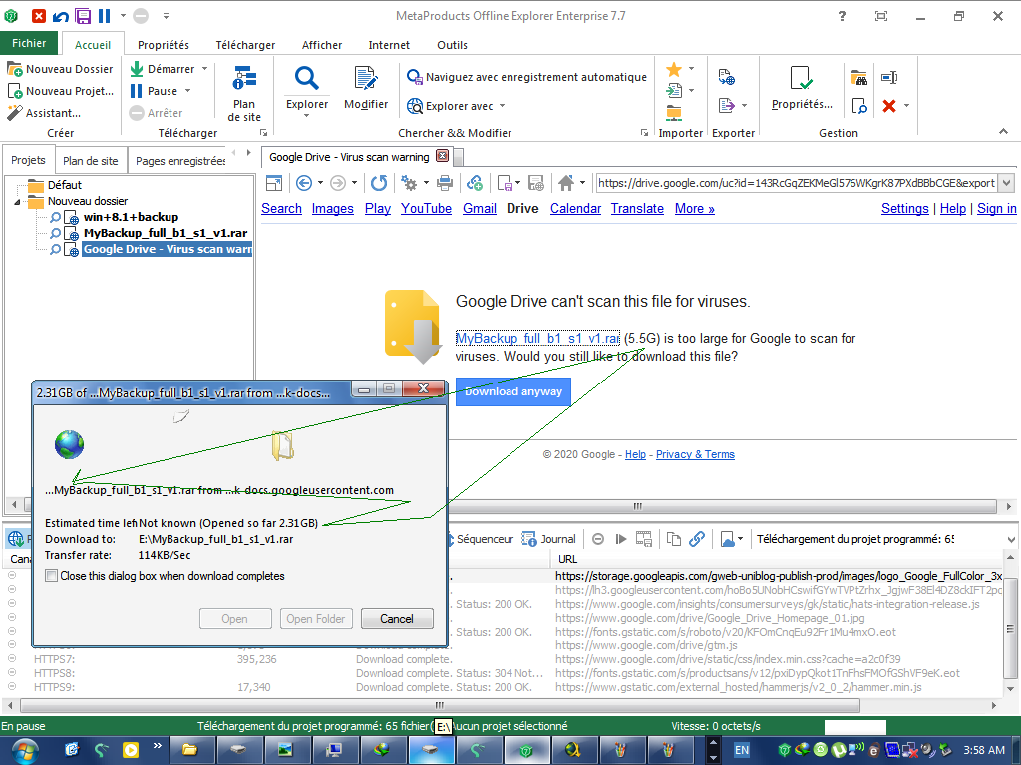Click the Explorer magnifier icon in ribbon
The height and width of the screenshot is (765, 1021).
point(307,78)
